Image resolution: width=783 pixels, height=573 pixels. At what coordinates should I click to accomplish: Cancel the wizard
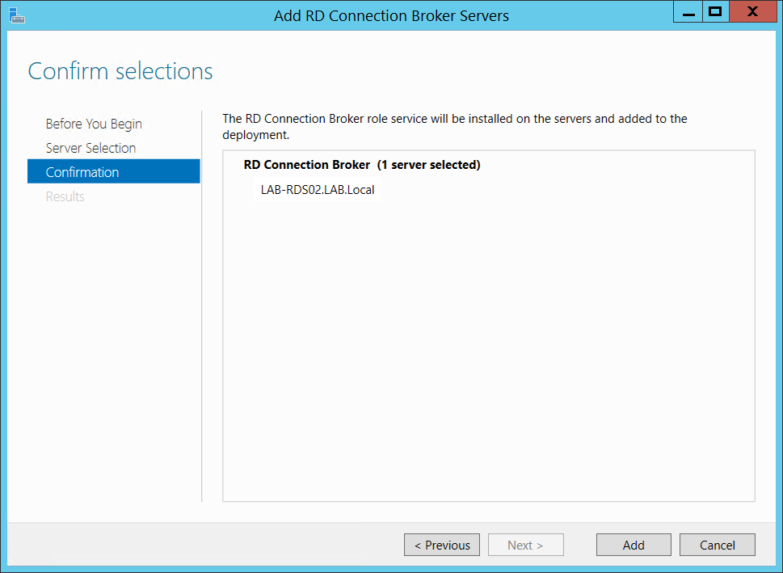click(x=717, y=545)
